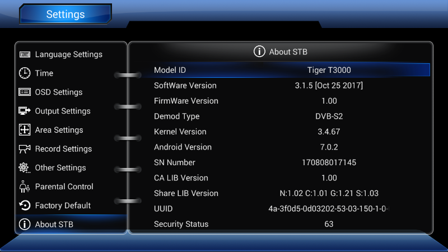Viewport: 448px width, 252px height.
Task: Click the Parental Control lock icon
Action: (25, 186)
